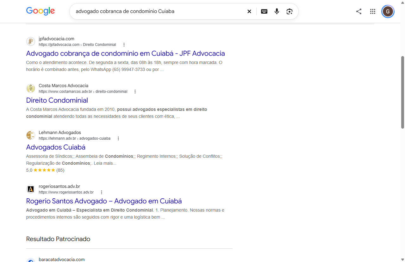Open more options for Costa Marcos result
Image resolution: width=405 pixels, height=262 pixels.
pyautogui.click(x=135, y=92)
